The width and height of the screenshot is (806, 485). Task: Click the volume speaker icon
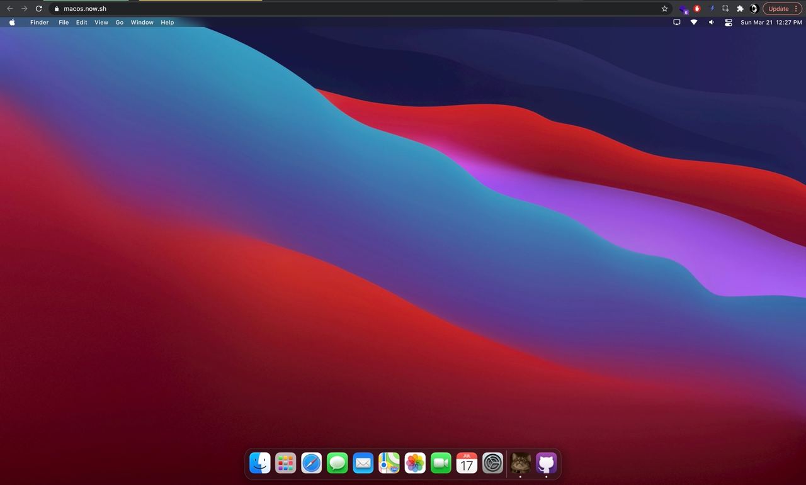[x=711, y=22]
